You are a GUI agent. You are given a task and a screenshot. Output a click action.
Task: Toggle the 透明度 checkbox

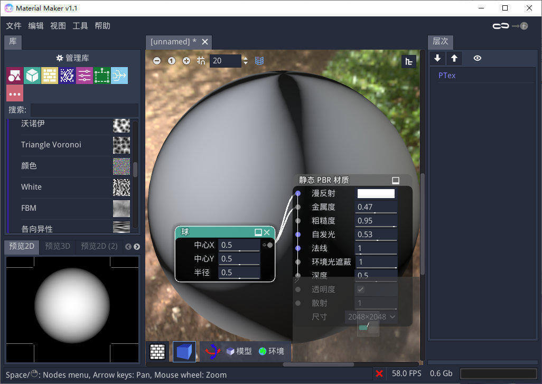[360, 289]
